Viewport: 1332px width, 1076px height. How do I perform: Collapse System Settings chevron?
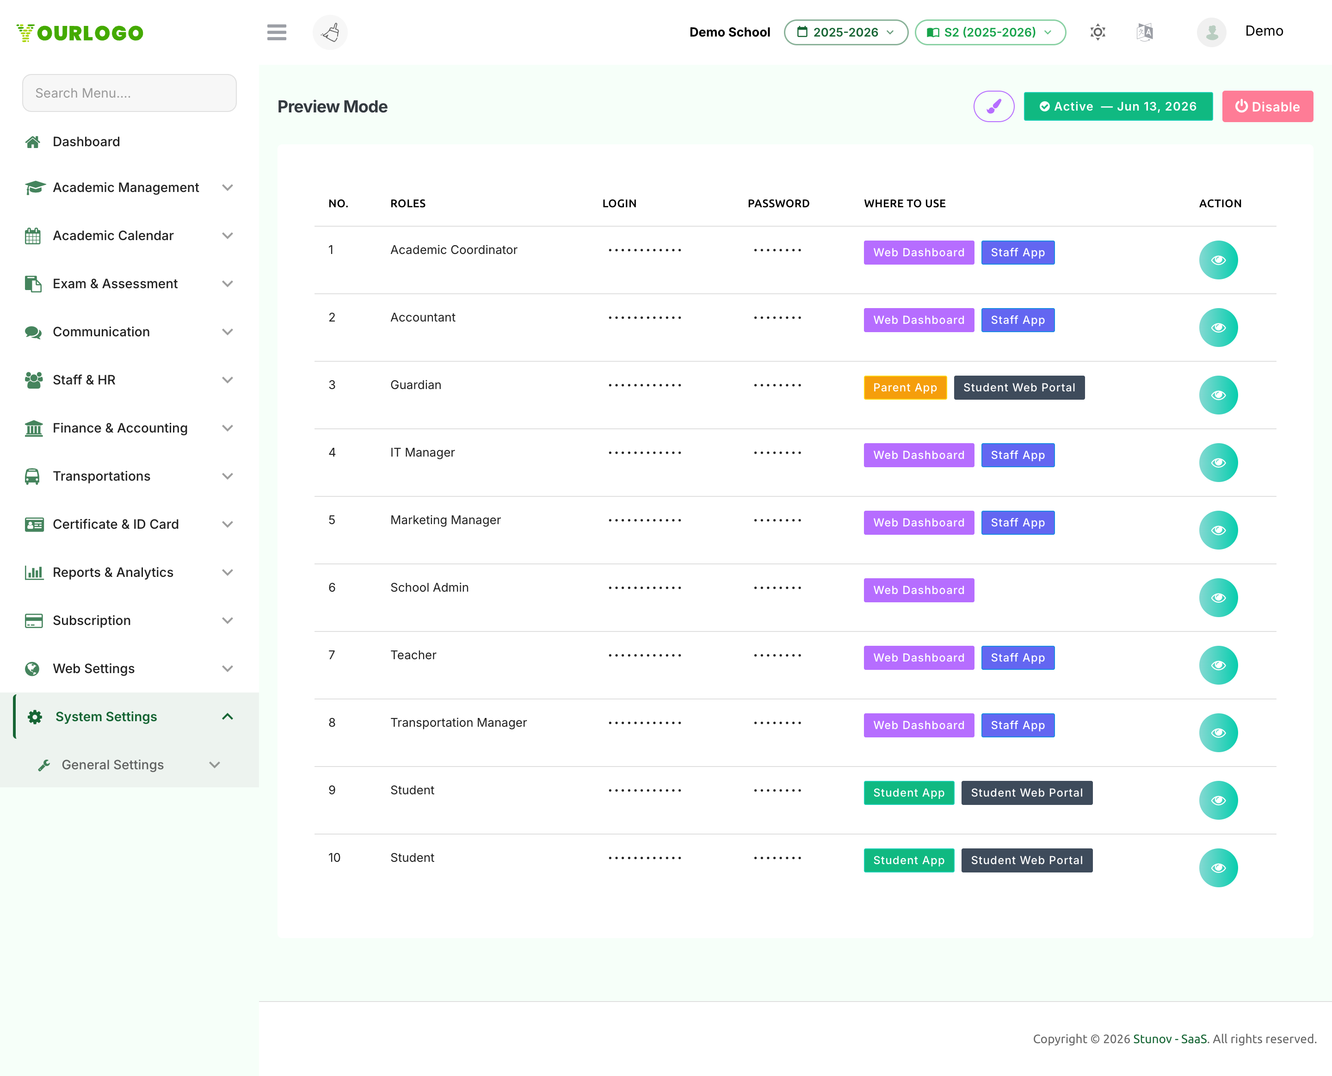(228, 717)
